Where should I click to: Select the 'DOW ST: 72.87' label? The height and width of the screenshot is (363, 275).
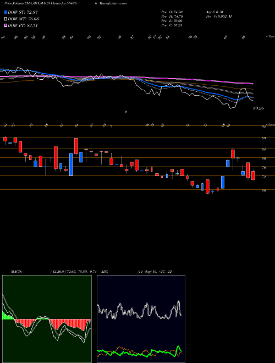(x=23, y=12)
